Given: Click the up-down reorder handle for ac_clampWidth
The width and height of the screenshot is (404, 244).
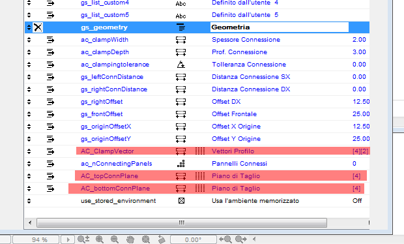Looking at the screenshot, I should point(29,40).
